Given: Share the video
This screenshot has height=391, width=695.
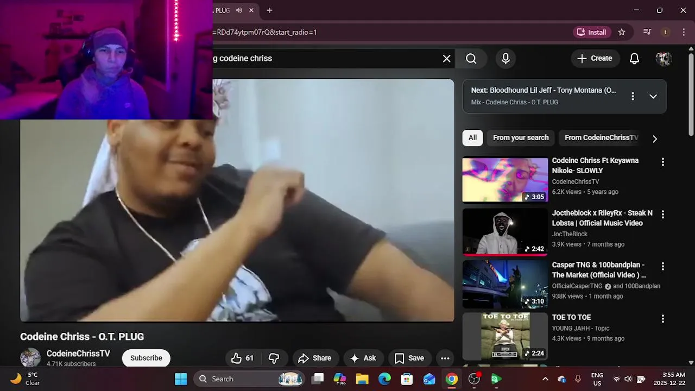Looking at the screenshot, I should point(315,358).
